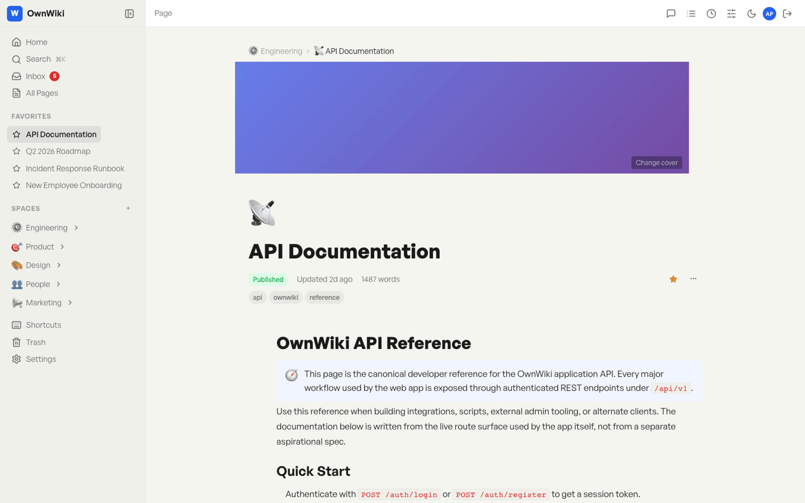
Task: Click the Published status badge
Action: [x=268, y=280]
